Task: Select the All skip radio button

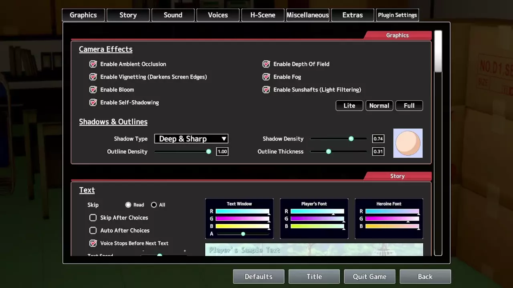Action: [154, 205]
